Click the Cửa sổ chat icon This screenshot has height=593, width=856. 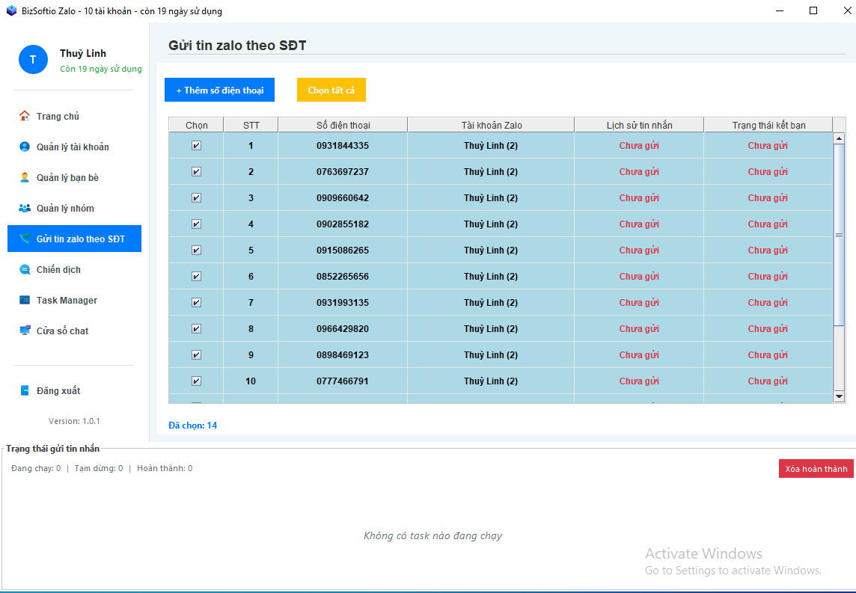[25, 331]
